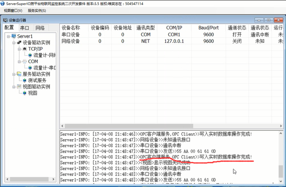Screen dimensions: 286x187
Task: Collapse the 服务驱动实例 branch
Action: click(14, 74)
